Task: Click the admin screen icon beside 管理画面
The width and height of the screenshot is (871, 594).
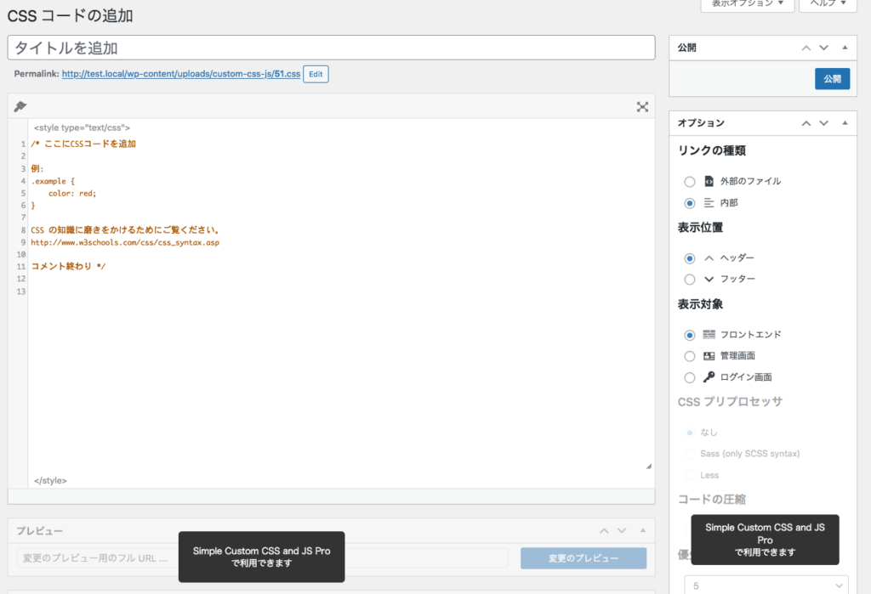Action: pos(708,355)
